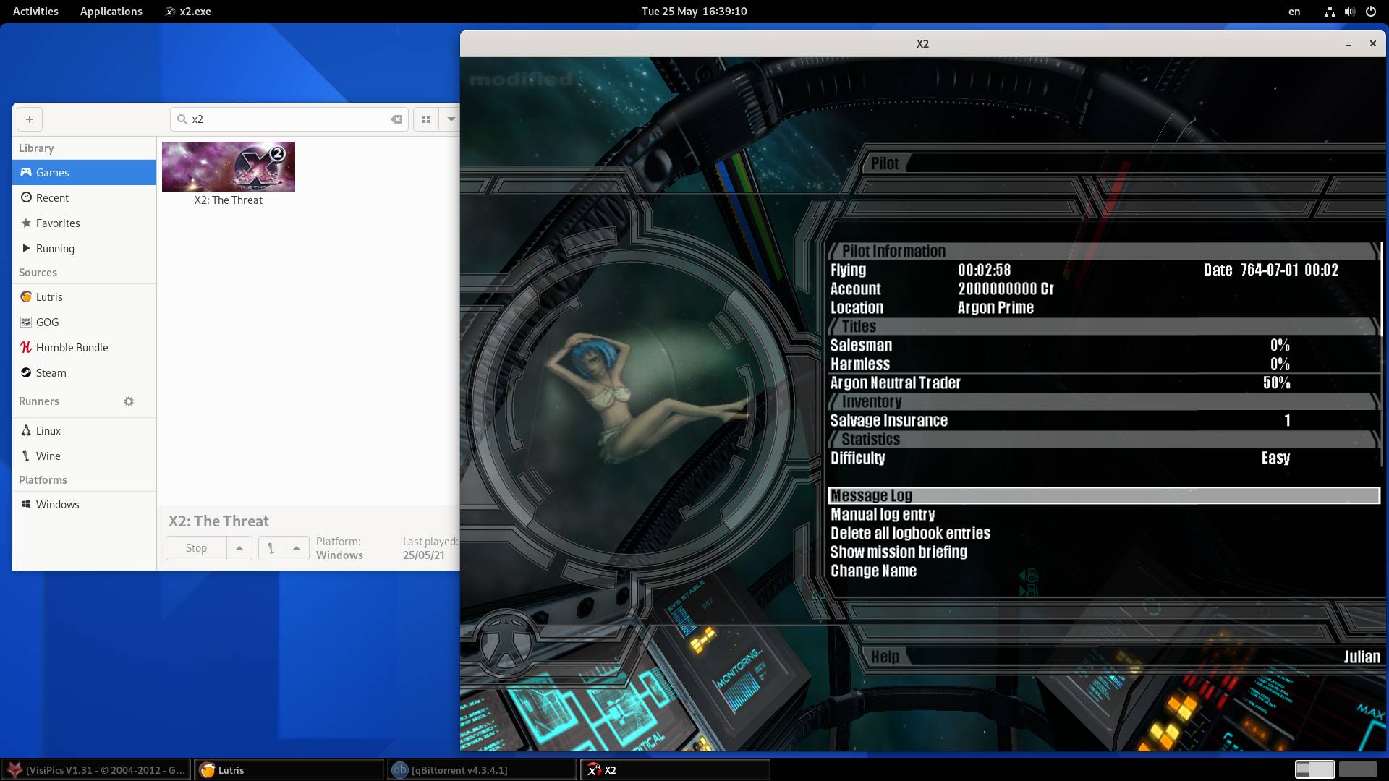
Task: Filter by the Windows platform
Action: [84, 505]
